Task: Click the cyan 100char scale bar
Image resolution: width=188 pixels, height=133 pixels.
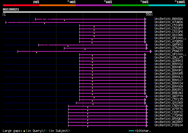Action: point(131,131)
